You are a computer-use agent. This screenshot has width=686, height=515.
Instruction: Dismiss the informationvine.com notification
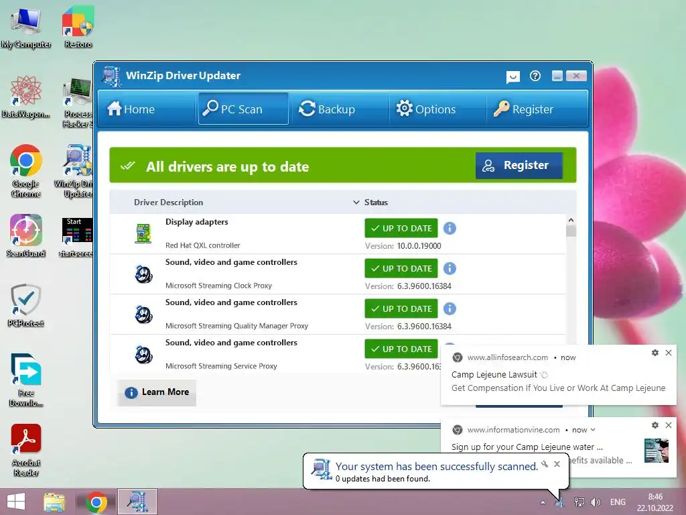coord(669,424)
